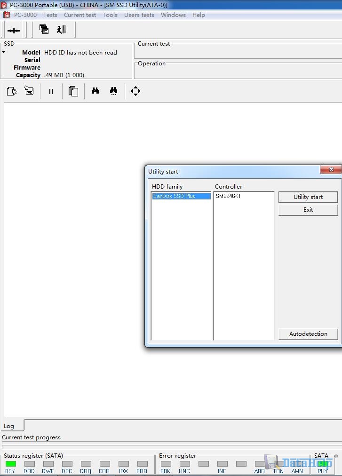Screen dimensions: 342x476
Task: Click the current test progress bar
Action: click(x=172, y=445)
